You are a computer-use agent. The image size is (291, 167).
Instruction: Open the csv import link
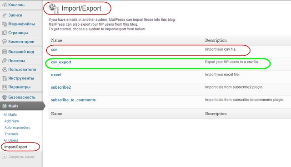click(x=54, y=49)
